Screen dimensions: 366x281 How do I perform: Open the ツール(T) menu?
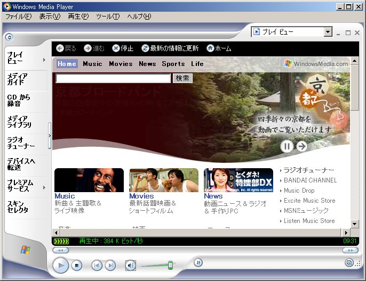point(107,16)
